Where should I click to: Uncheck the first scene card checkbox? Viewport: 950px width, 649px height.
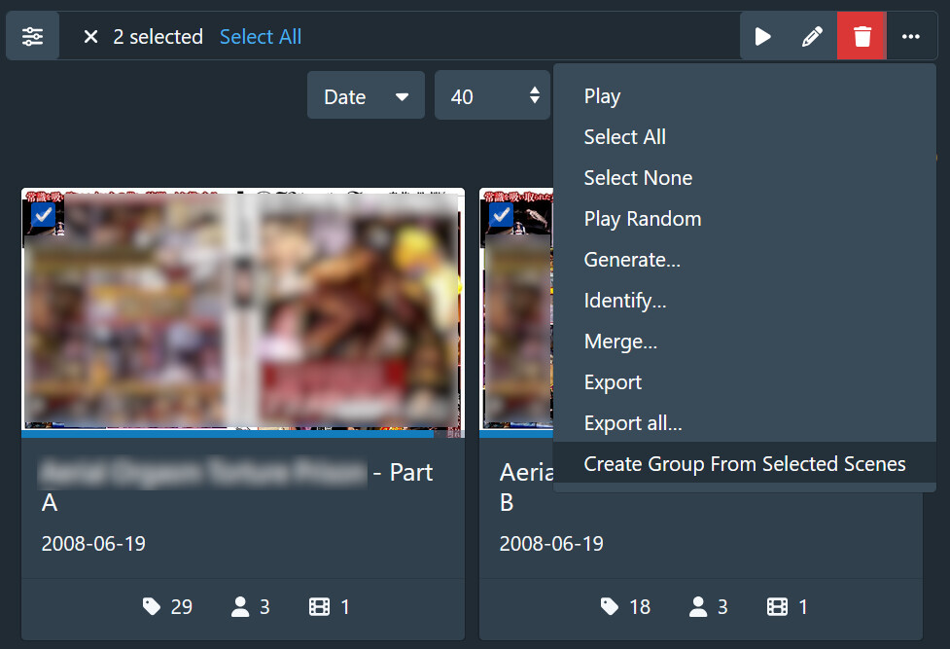pos(43,214)
